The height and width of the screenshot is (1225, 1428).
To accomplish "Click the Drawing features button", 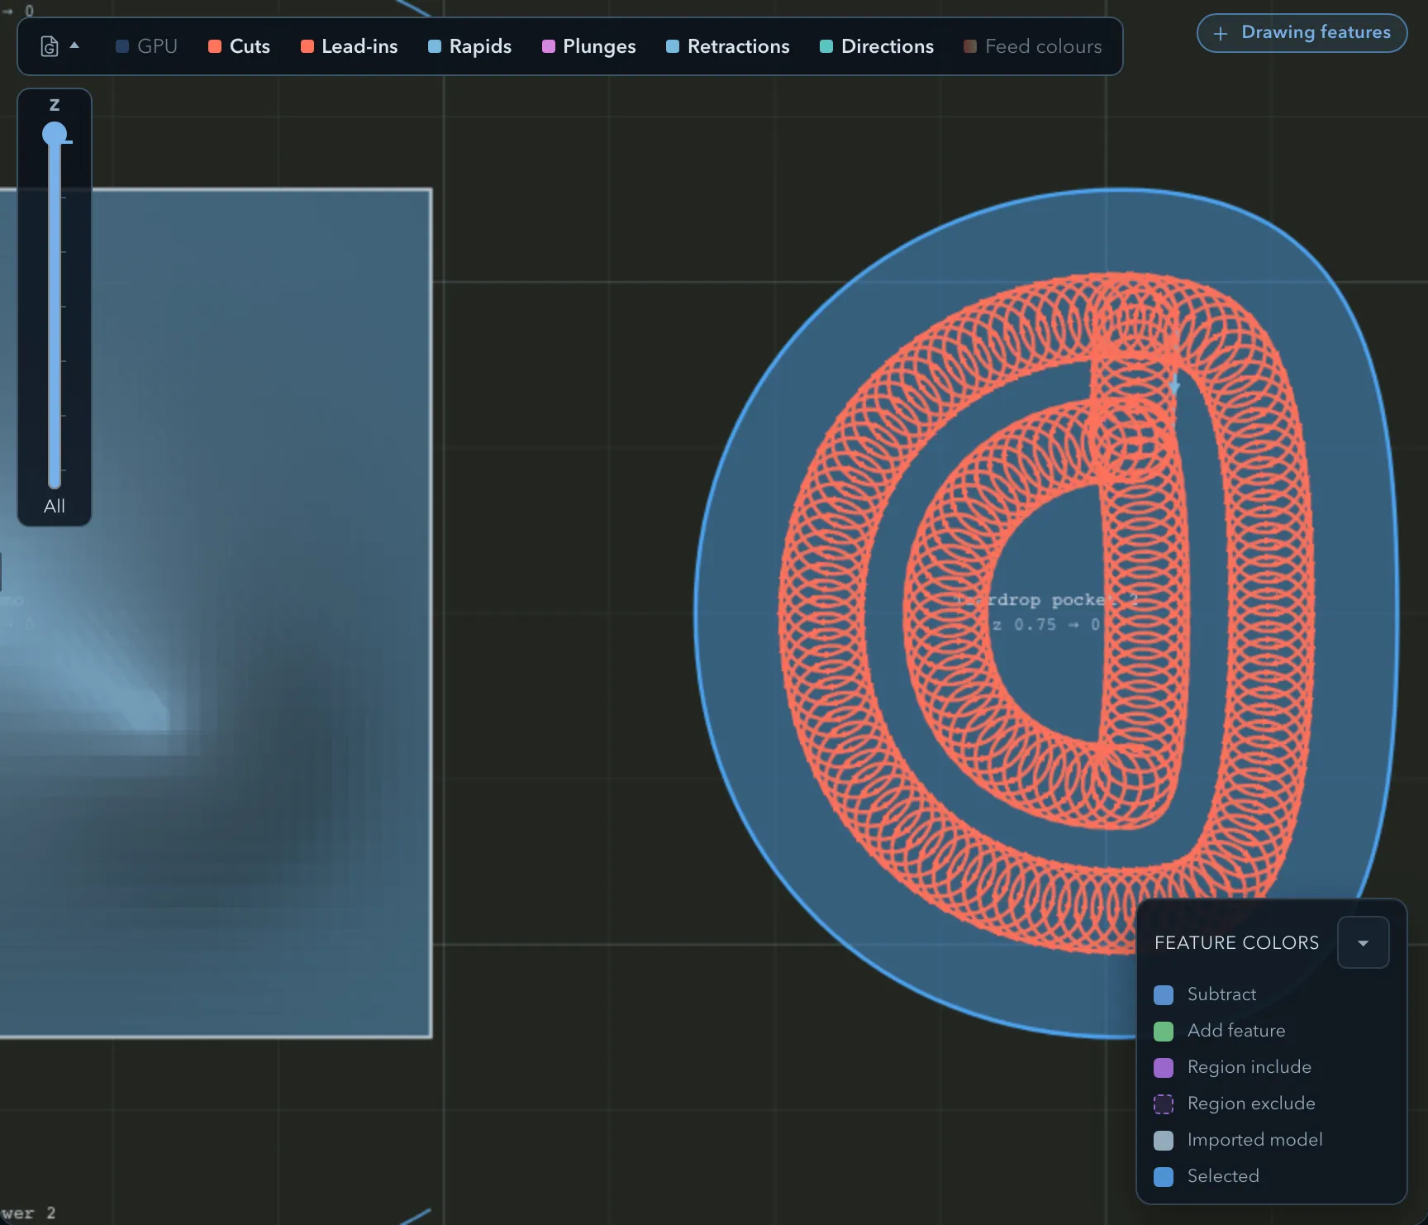I will [1302, 33].
